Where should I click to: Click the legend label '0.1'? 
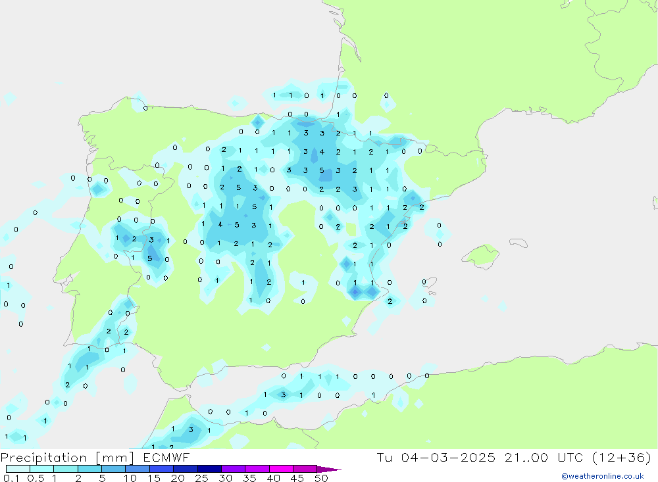pos(11,478)
